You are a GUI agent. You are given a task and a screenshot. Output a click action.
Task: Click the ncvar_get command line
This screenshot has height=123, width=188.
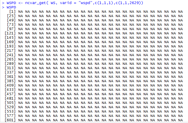click(72, 3)
